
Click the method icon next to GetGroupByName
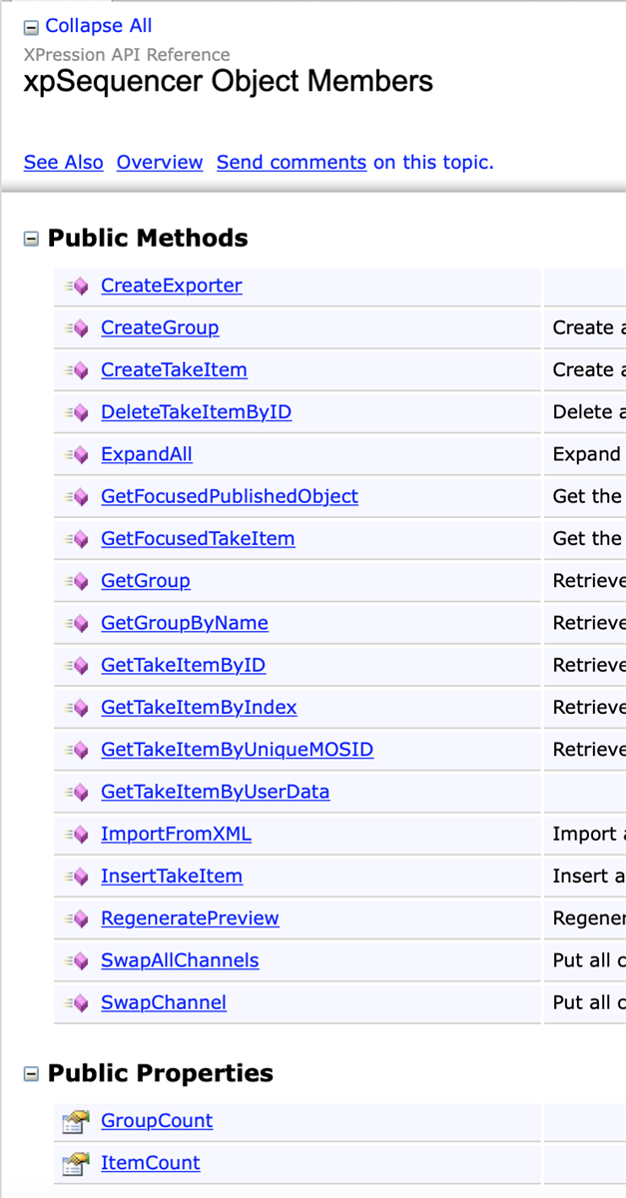point(76,624)
